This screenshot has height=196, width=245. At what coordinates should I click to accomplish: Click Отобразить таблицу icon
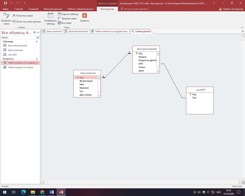pyautogui.click(x=50, y=16)
